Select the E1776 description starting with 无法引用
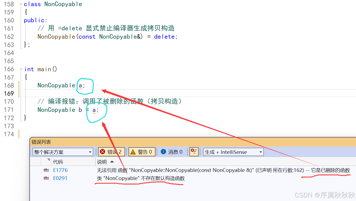The image size is (356, 201). tap(223, 170)
